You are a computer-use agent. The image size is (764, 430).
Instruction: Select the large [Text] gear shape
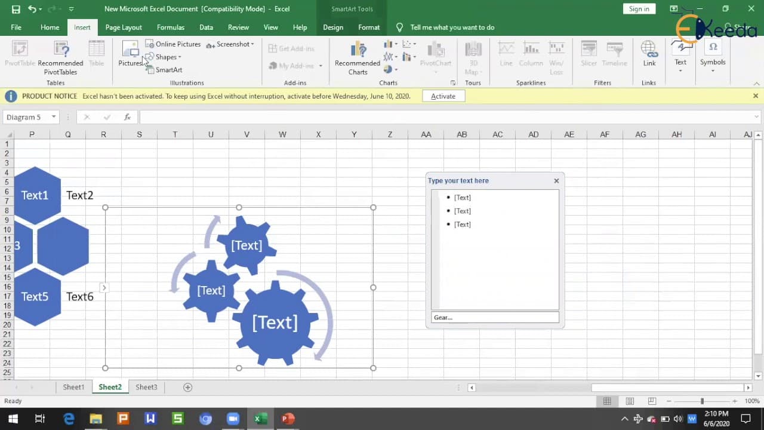point(275,323)
